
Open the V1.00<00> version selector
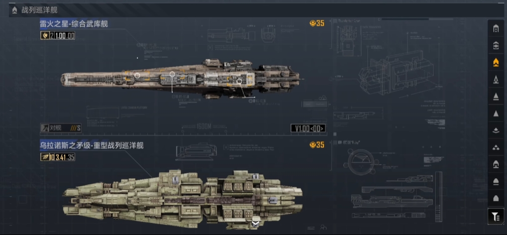[x=308, y=129]
